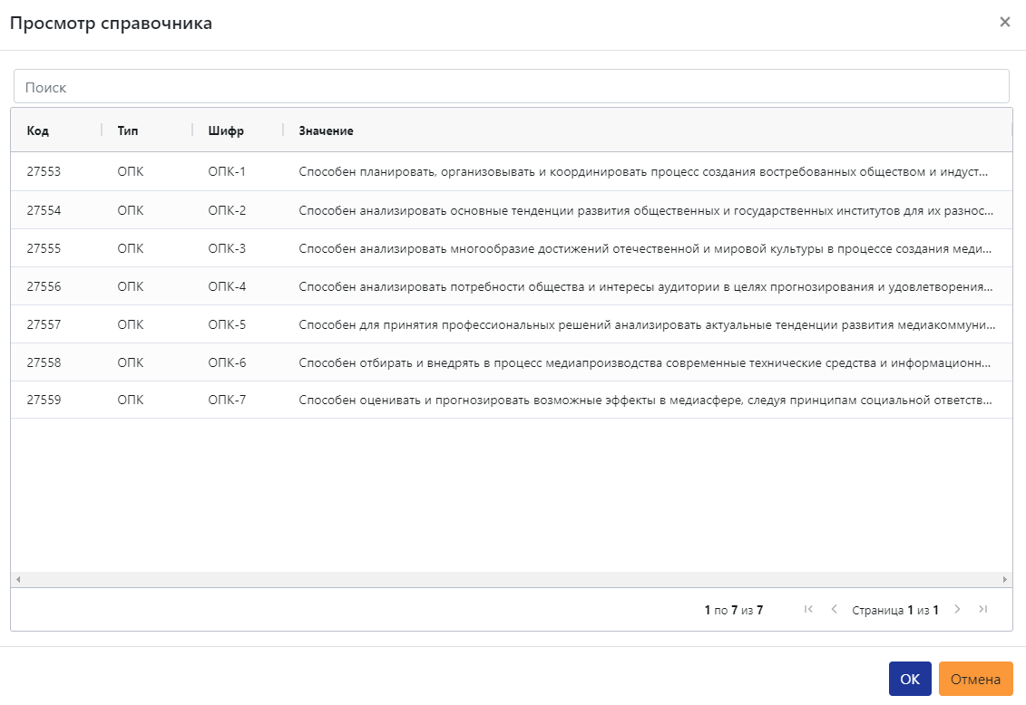
Task: Select the row with code 27555
Action: [x=511, y=248]
